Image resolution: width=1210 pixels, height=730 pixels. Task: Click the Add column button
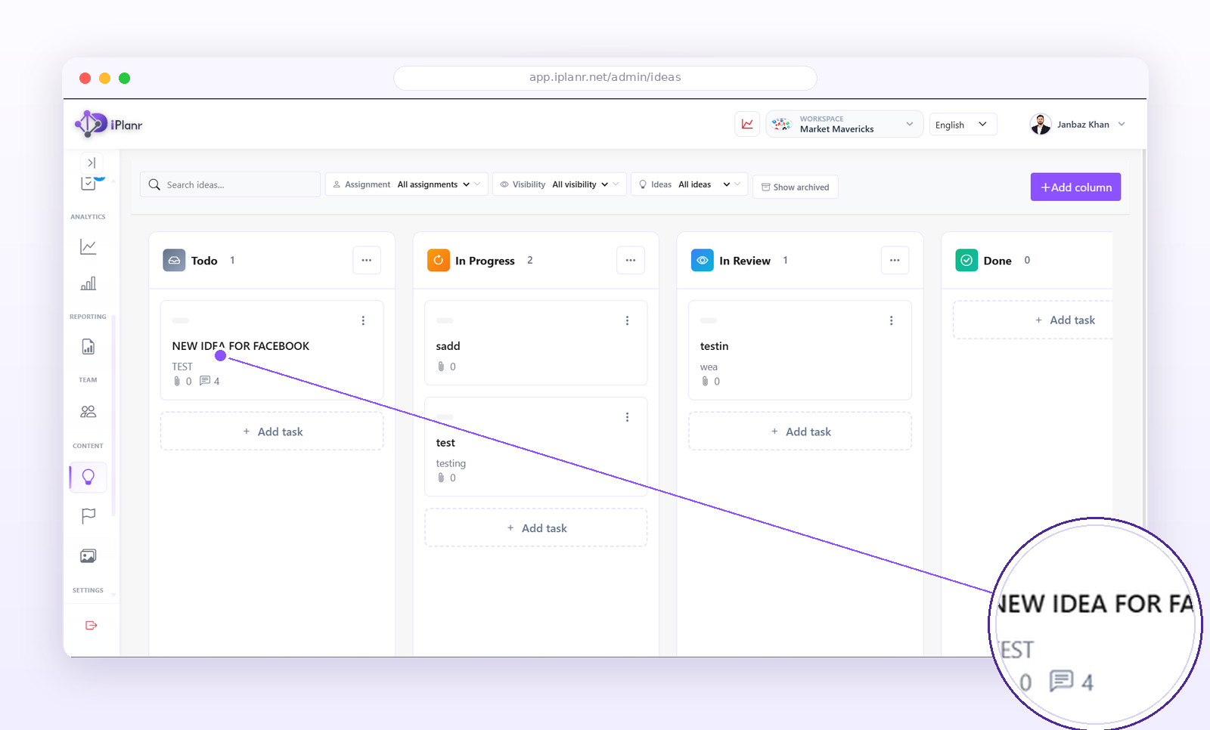point(1075,187)
